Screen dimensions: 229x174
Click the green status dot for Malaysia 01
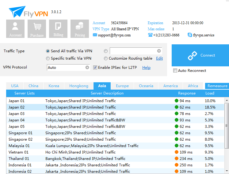[177, 146]
